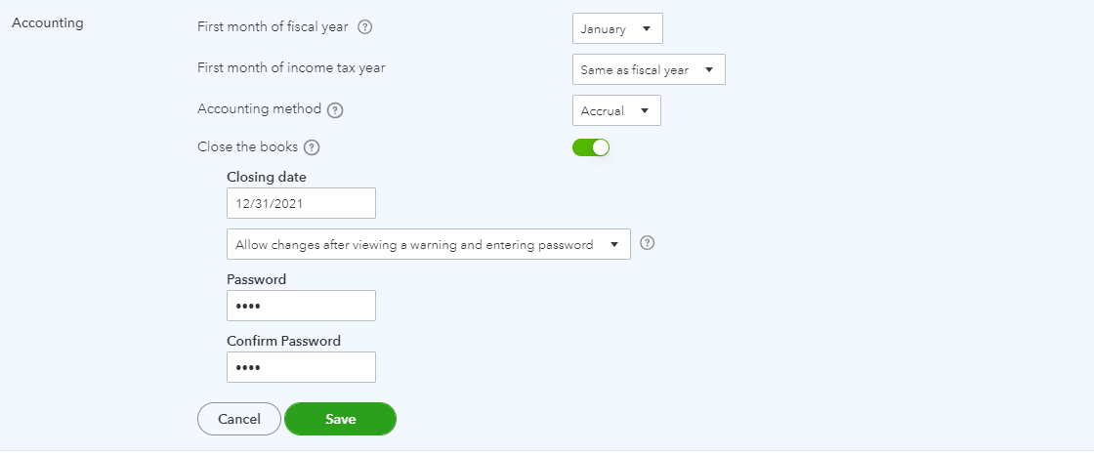1094x455 pixels.
Task: Select the Accounting method label text
Action: click(260, 108)
